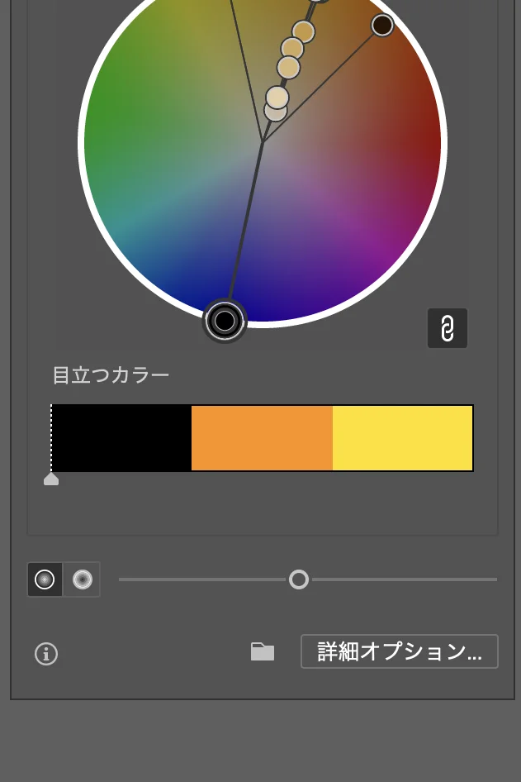Click the 目立つカラー label

coord(111,375)
